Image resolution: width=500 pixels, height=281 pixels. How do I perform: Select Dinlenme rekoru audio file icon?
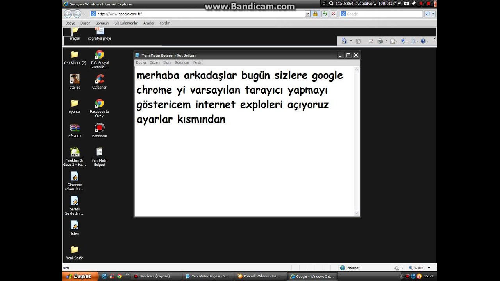[x=75, y=181]
